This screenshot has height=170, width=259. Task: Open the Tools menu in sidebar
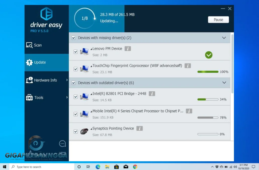(39, 98)
